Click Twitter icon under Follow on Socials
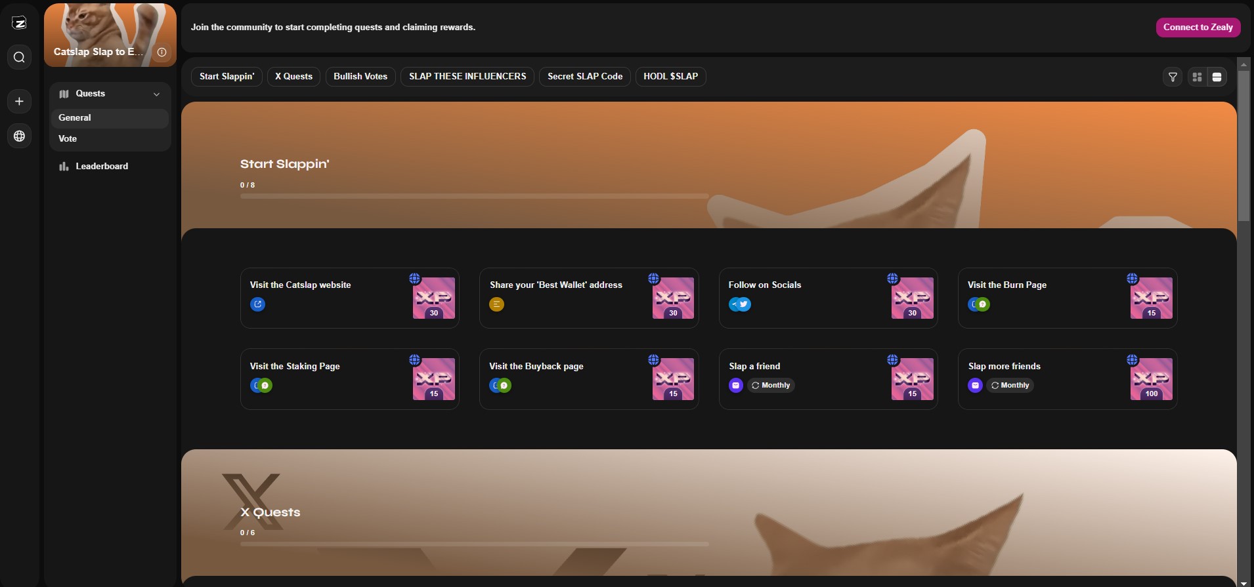Image resolution: width=1254 pixels, height=587 pixels. point(744,304)
